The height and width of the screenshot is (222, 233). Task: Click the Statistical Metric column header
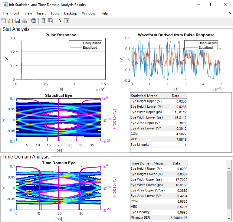pos(147,96)
